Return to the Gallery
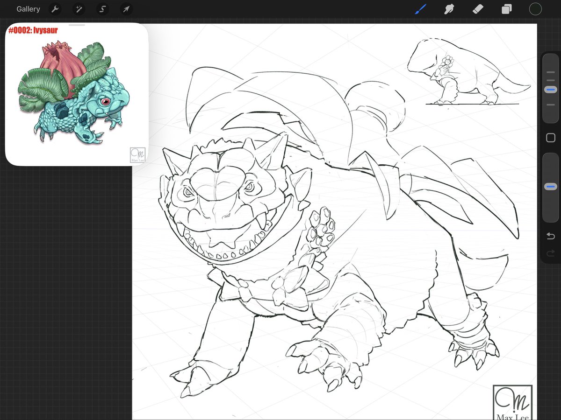 tap(28, 9)
